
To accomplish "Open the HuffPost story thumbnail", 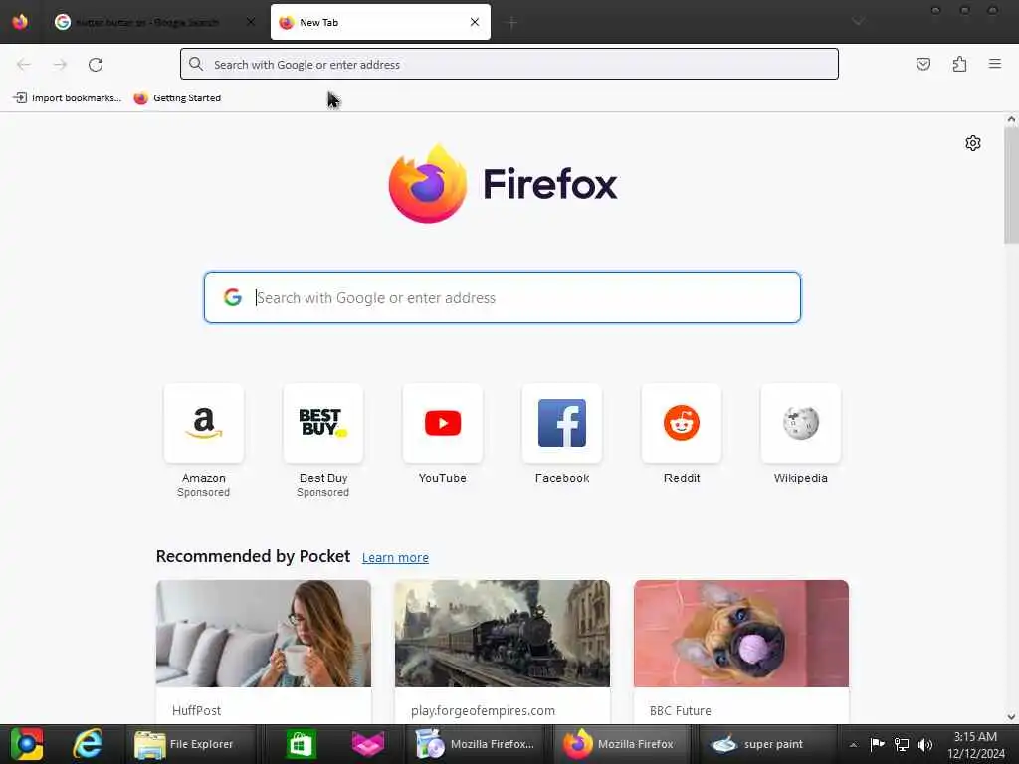I will tap(264, 634).
